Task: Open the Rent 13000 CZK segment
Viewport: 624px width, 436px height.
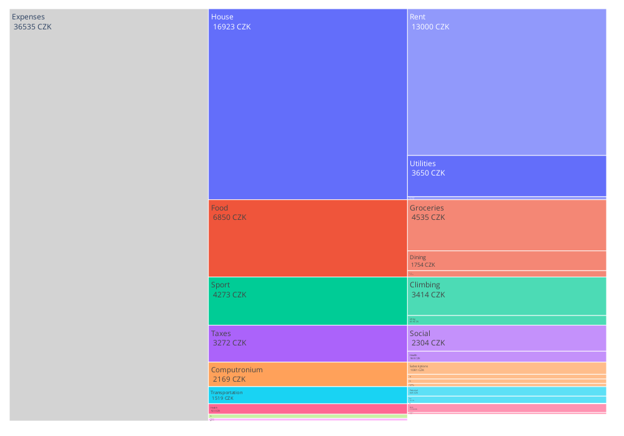Action: click(x=507, y=82)
